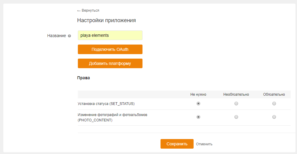This screenshot has height=154, width=297.
Task: Click the Необязательно column header
Action: [236, 94]
